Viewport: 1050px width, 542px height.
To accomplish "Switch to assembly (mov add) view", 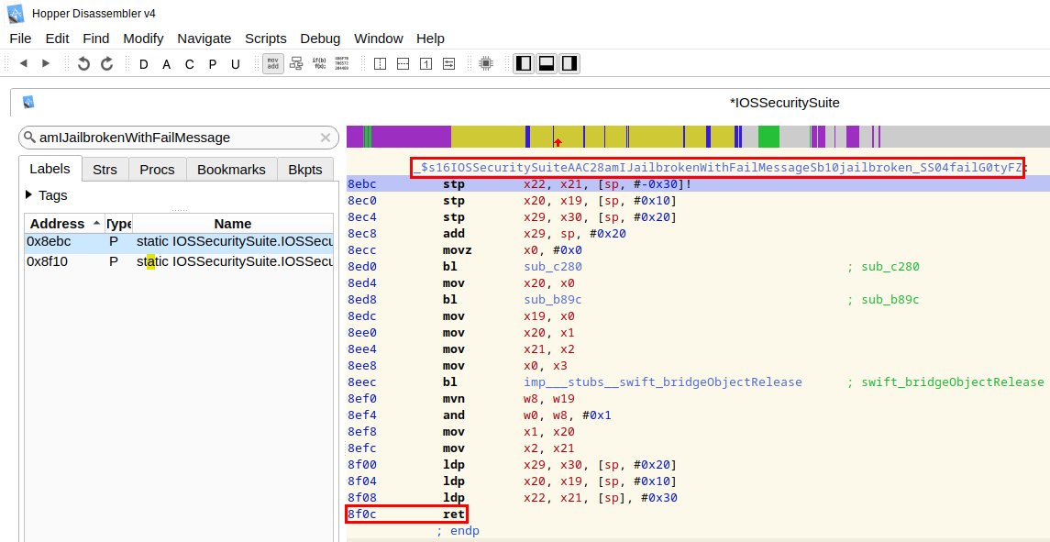I will 272,63.
